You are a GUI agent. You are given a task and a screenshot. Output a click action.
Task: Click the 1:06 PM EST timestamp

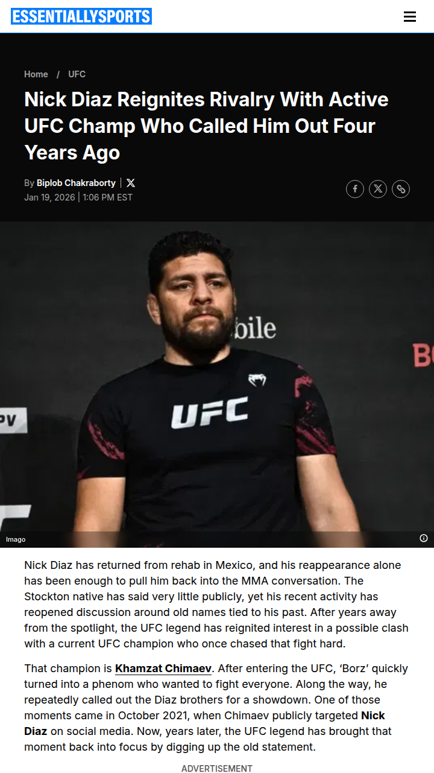pos(107,197)
